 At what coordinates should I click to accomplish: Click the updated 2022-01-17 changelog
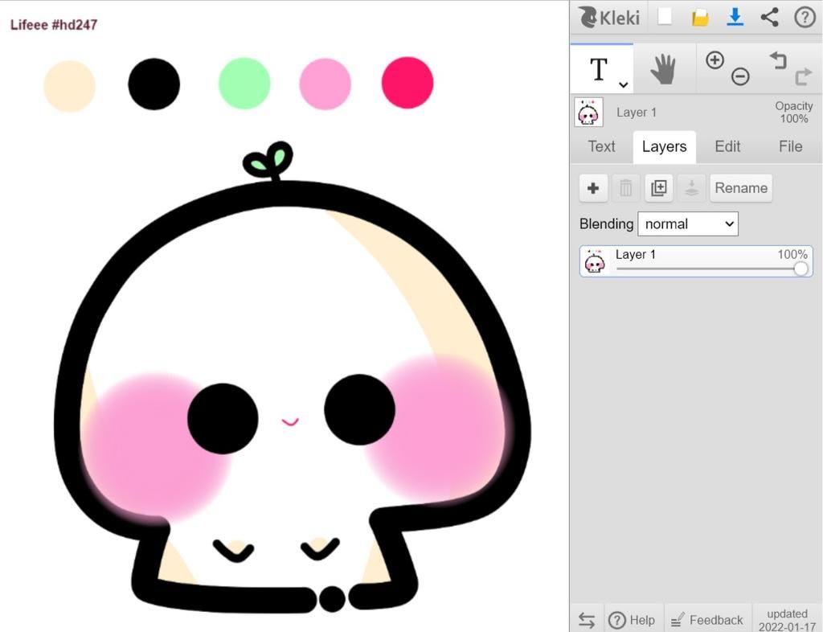point(787,620)
